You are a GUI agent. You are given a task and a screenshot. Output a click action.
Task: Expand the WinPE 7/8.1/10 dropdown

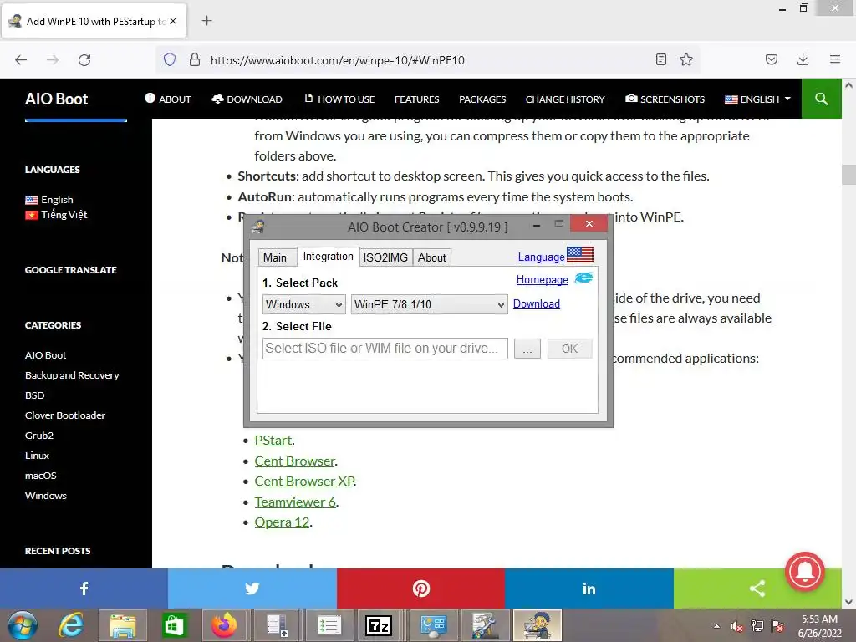click(x=429, y=304)
